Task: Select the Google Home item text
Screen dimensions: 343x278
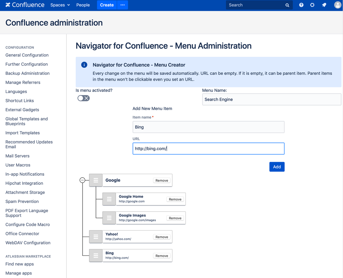Action: tap(131, 196)
